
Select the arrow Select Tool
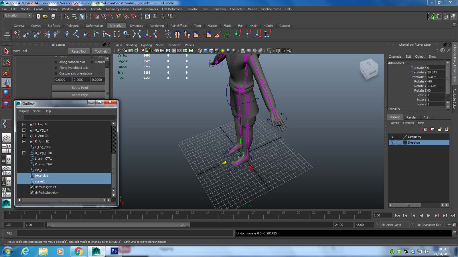point(6,51)
